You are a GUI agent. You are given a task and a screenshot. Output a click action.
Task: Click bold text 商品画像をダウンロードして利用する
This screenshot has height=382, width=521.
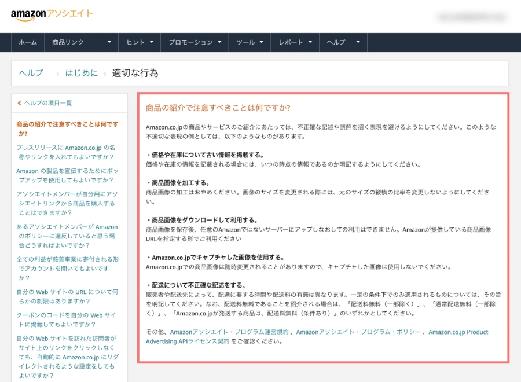point(204,220)
